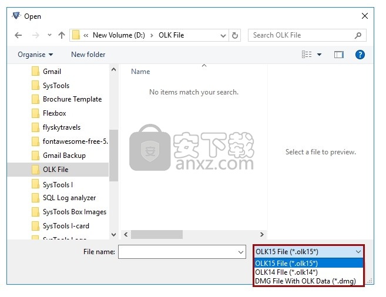Click the breadcrumb arrow after New Volume
386x297 pixels.
(152, 36)
